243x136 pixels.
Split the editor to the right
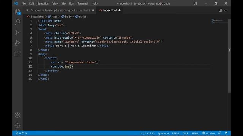220,10
